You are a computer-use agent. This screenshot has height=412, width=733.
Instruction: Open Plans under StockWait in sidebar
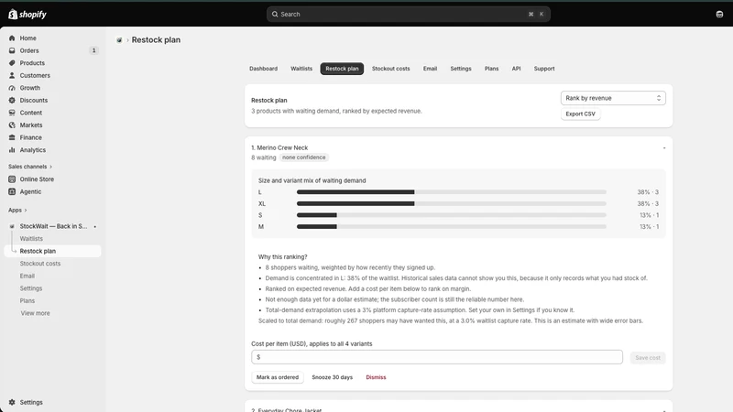pos(27,301)
